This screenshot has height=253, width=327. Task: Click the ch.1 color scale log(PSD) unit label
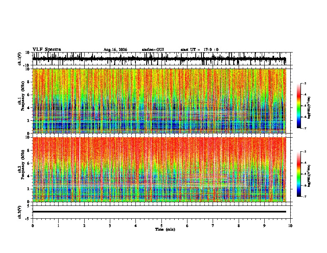[309, 108]
